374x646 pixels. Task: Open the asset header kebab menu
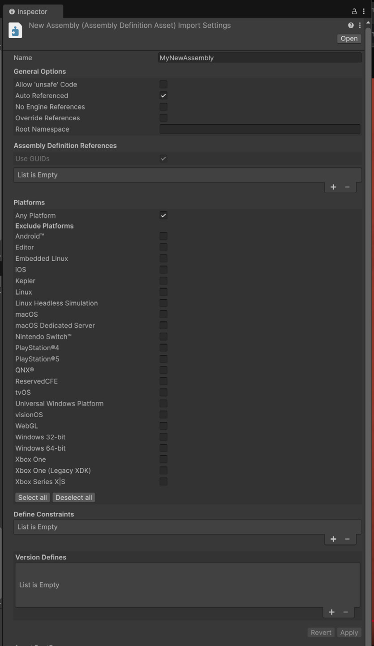tap(360, 26)
